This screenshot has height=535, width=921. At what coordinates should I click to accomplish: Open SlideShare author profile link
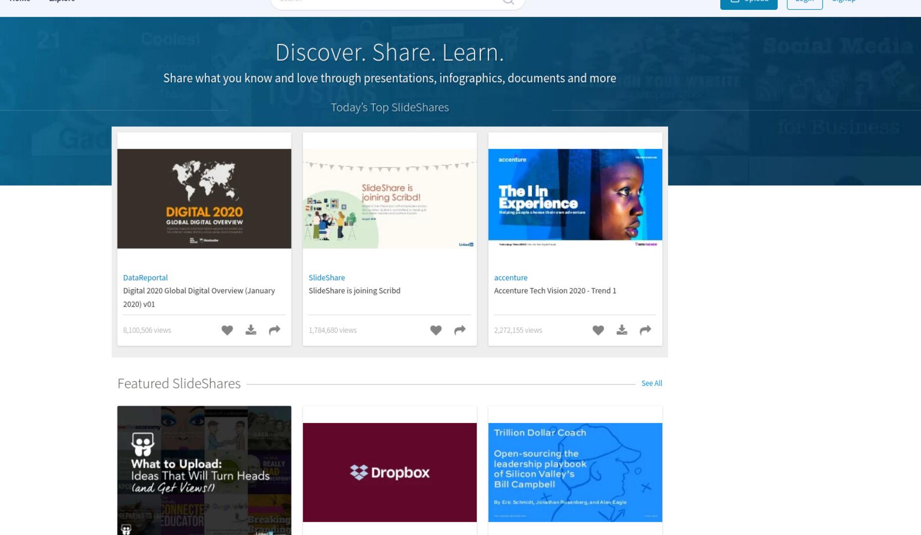coord(327,277)
